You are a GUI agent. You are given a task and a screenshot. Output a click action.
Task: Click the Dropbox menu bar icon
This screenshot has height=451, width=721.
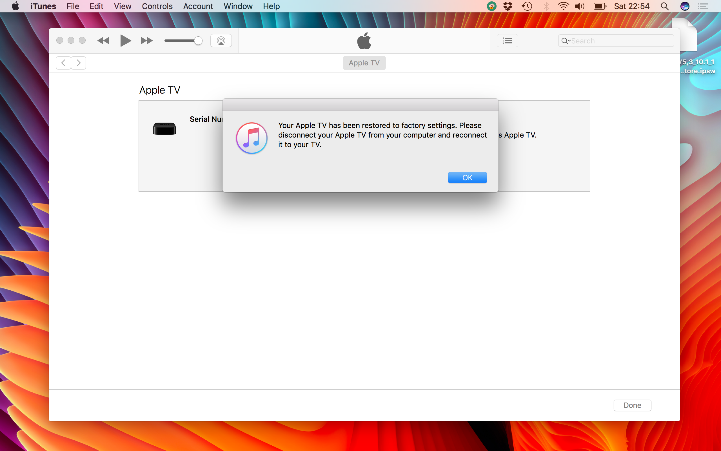508,6
